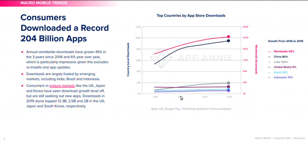Click the "2019" x-axis label
Viewport: 308px width, 141px height.
[x=229, y=97]
